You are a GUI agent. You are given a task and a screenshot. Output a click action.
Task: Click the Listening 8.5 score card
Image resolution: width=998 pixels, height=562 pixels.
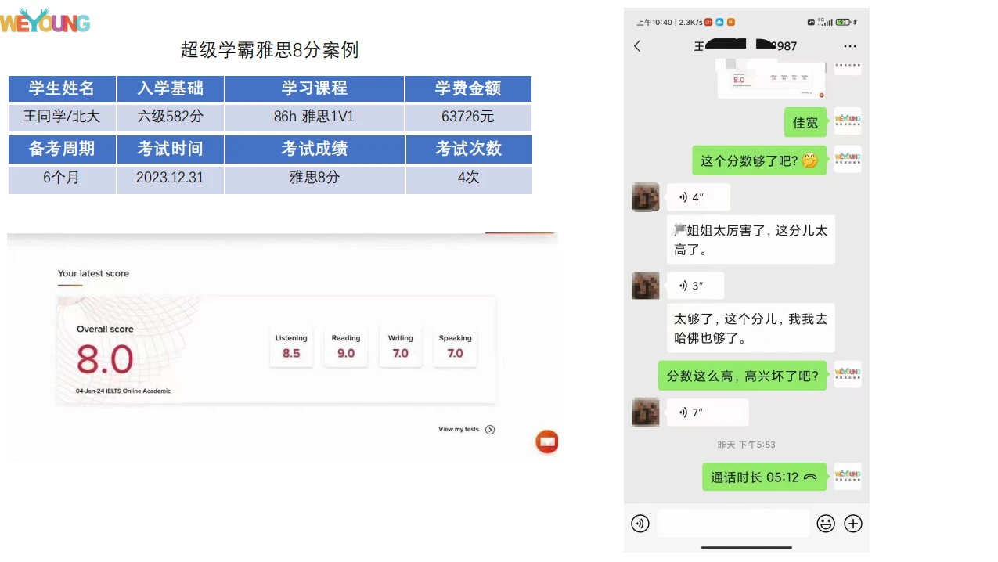point(291,347)
